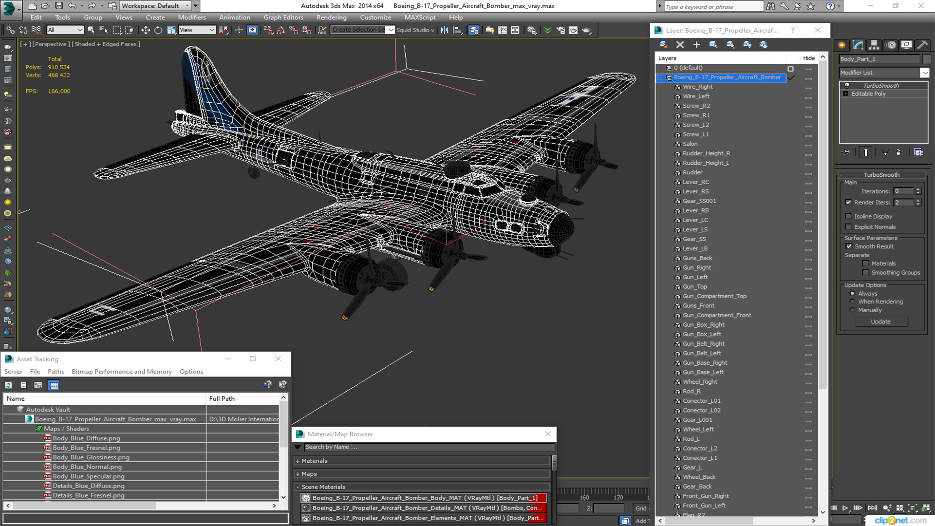This screenshot has width=935, height=526.
Task: Toggle Smooth Result checkbox
Action: (849, 246)
